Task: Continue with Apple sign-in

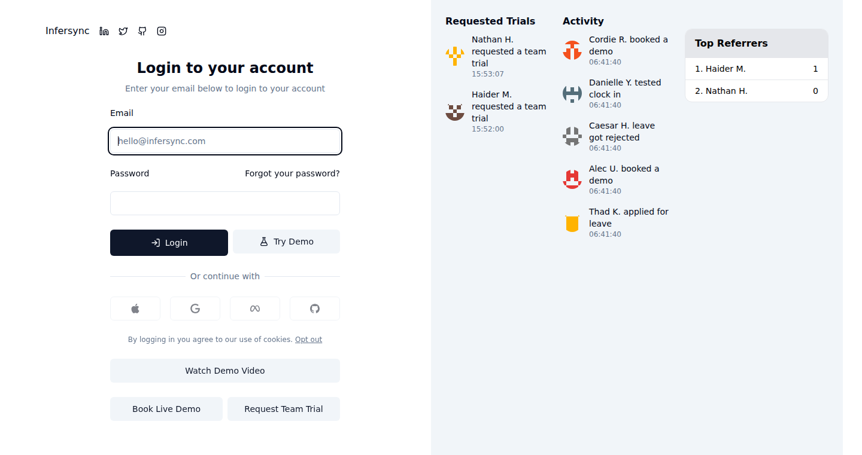Action: click(135, 309)
